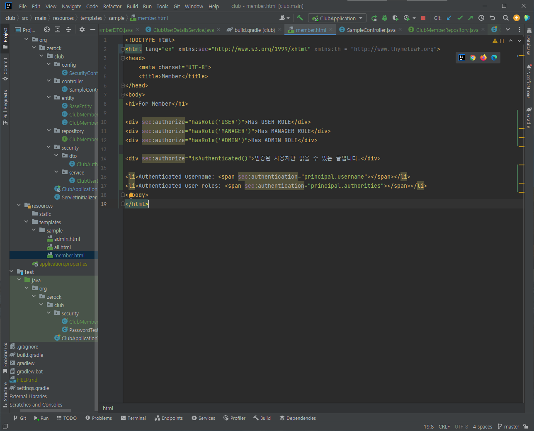Toggle the Problems tool window
Screen dimensions: 534x431
point(99,418)
